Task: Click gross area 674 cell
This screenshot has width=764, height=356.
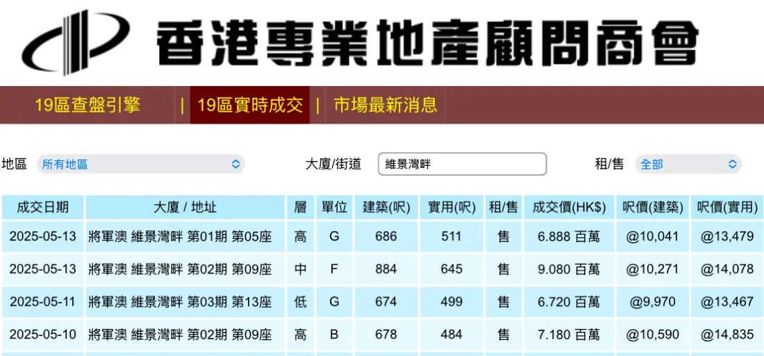Action: click(x=386, y=302)
